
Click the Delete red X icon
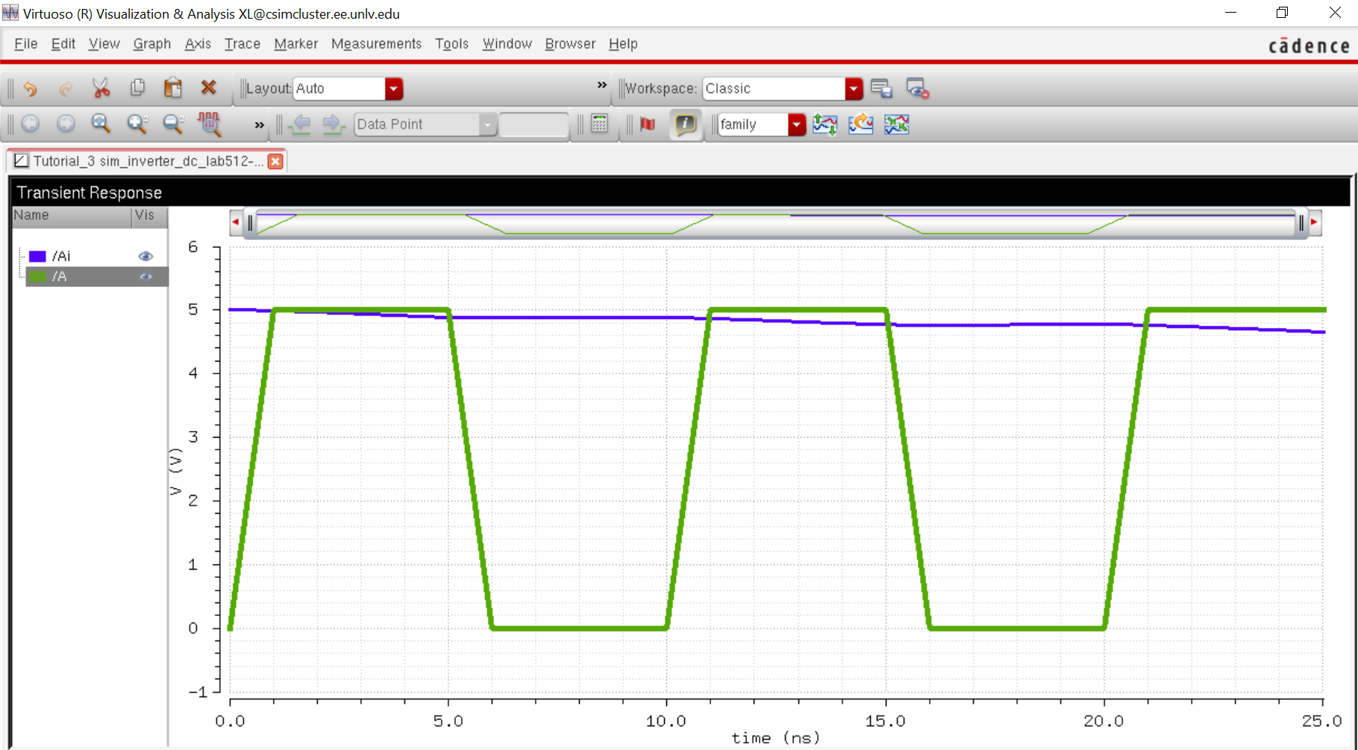coord(209,88)
